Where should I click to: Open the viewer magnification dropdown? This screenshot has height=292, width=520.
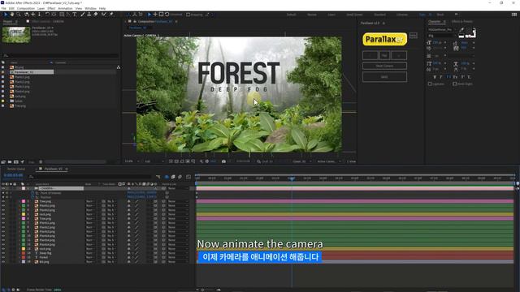pyautogui.click(x=132, y=161)
